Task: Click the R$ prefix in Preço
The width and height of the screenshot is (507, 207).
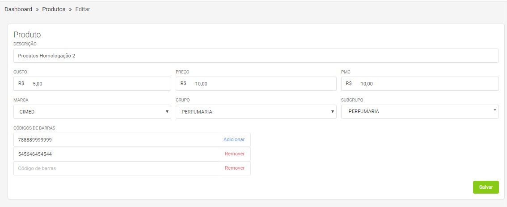Action: click(x=184, y=84)
